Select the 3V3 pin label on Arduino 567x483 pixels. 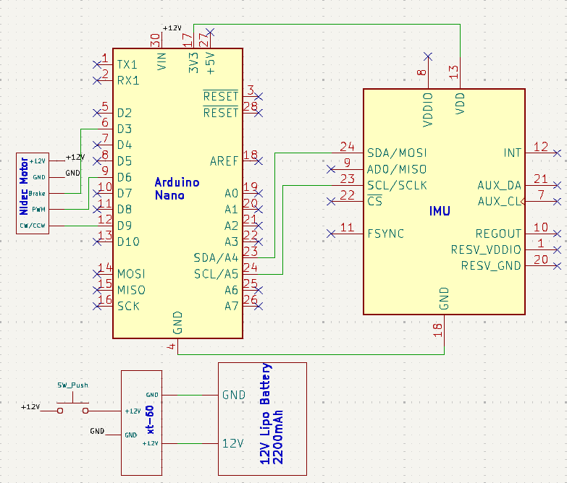tap(194, 63)
